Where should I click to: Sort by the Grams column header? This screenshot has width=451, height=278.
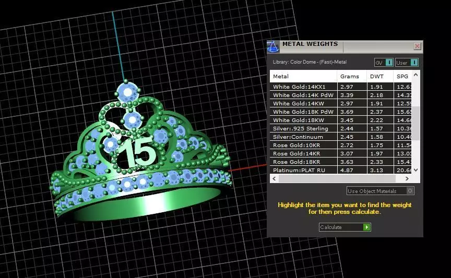click(352, 77)
